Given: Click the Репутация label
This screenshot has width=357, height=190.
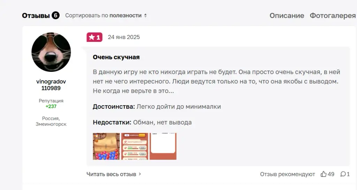Looking at the screenshot, I should point(51,100).
